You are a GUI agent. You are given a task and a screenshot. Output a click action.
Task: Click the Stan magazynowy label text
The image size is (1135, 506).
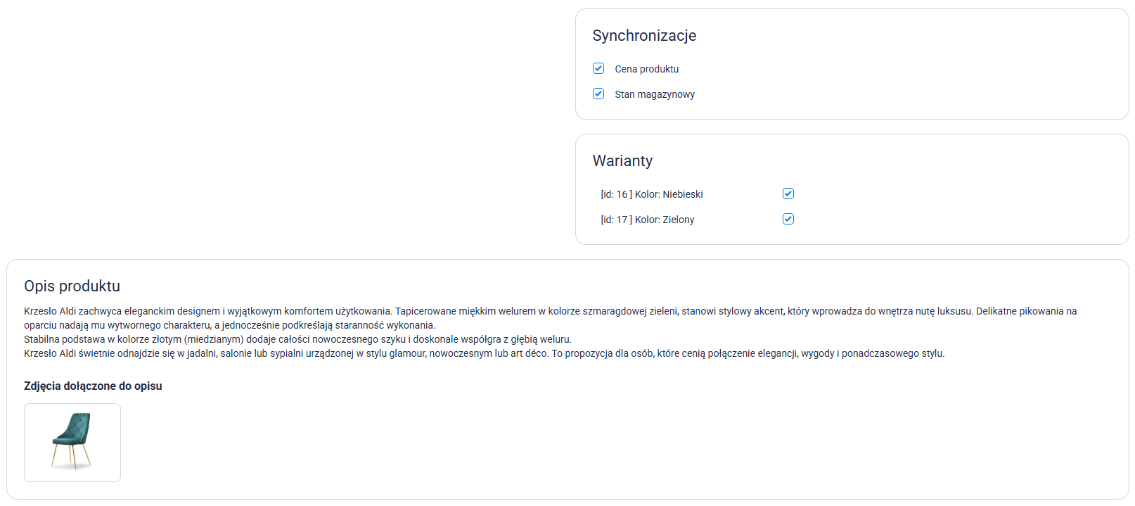(x=654, y=94)
